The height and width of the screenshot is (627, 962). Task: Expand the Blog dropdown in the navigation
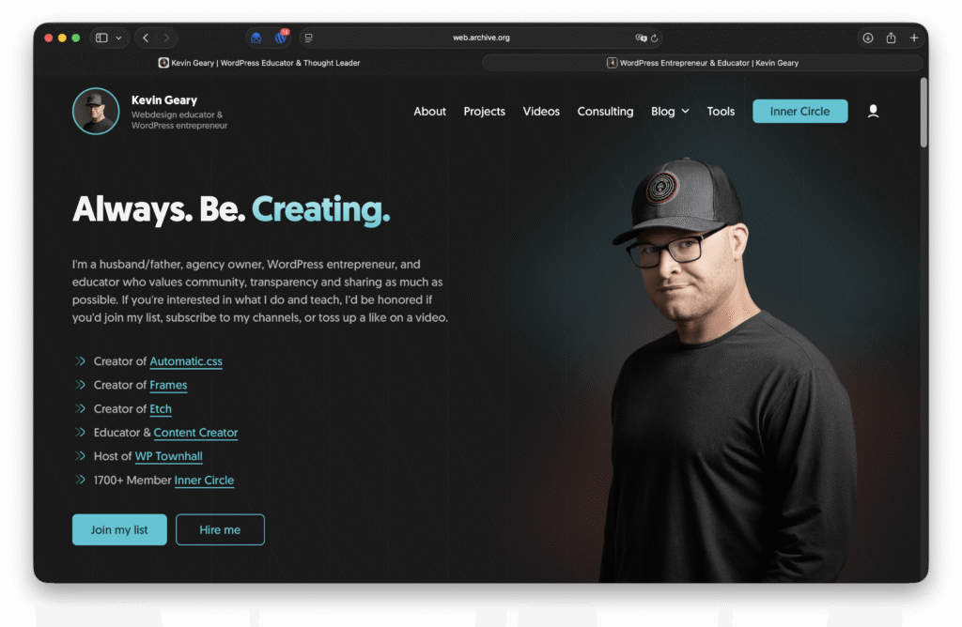(x=670, y=111)
